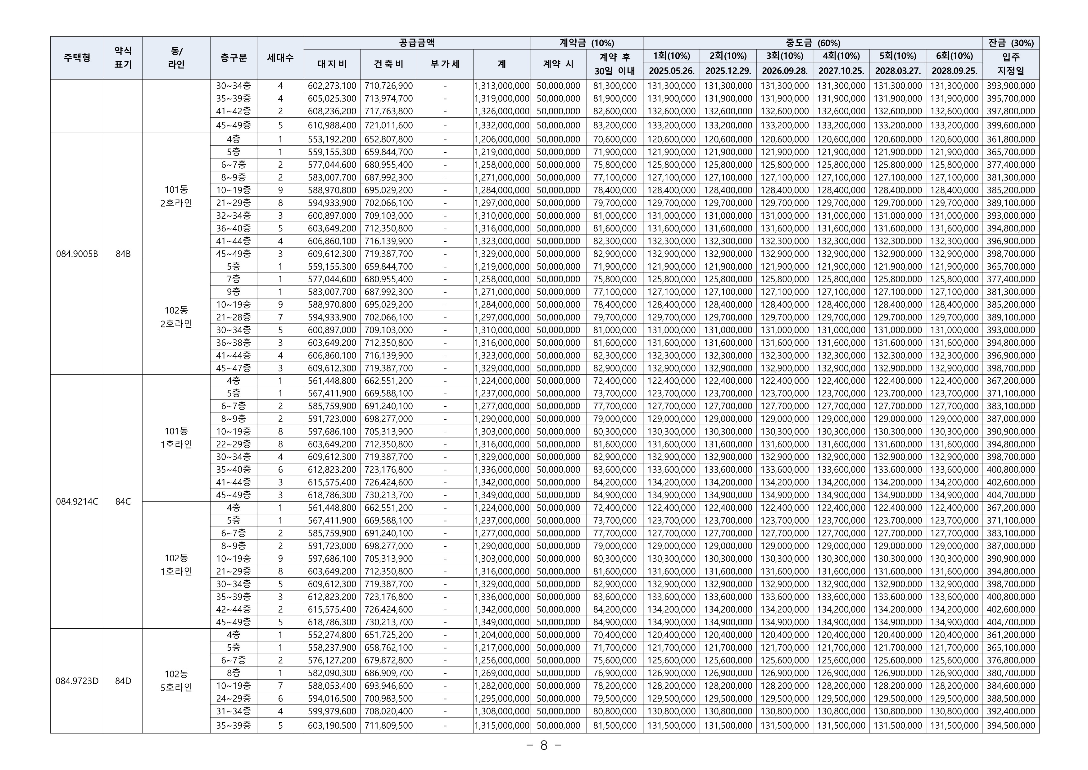This screenshot has width=1088, height=770.
Task: Click the 36~38층 floor range cell
Action: pos(233,342)
